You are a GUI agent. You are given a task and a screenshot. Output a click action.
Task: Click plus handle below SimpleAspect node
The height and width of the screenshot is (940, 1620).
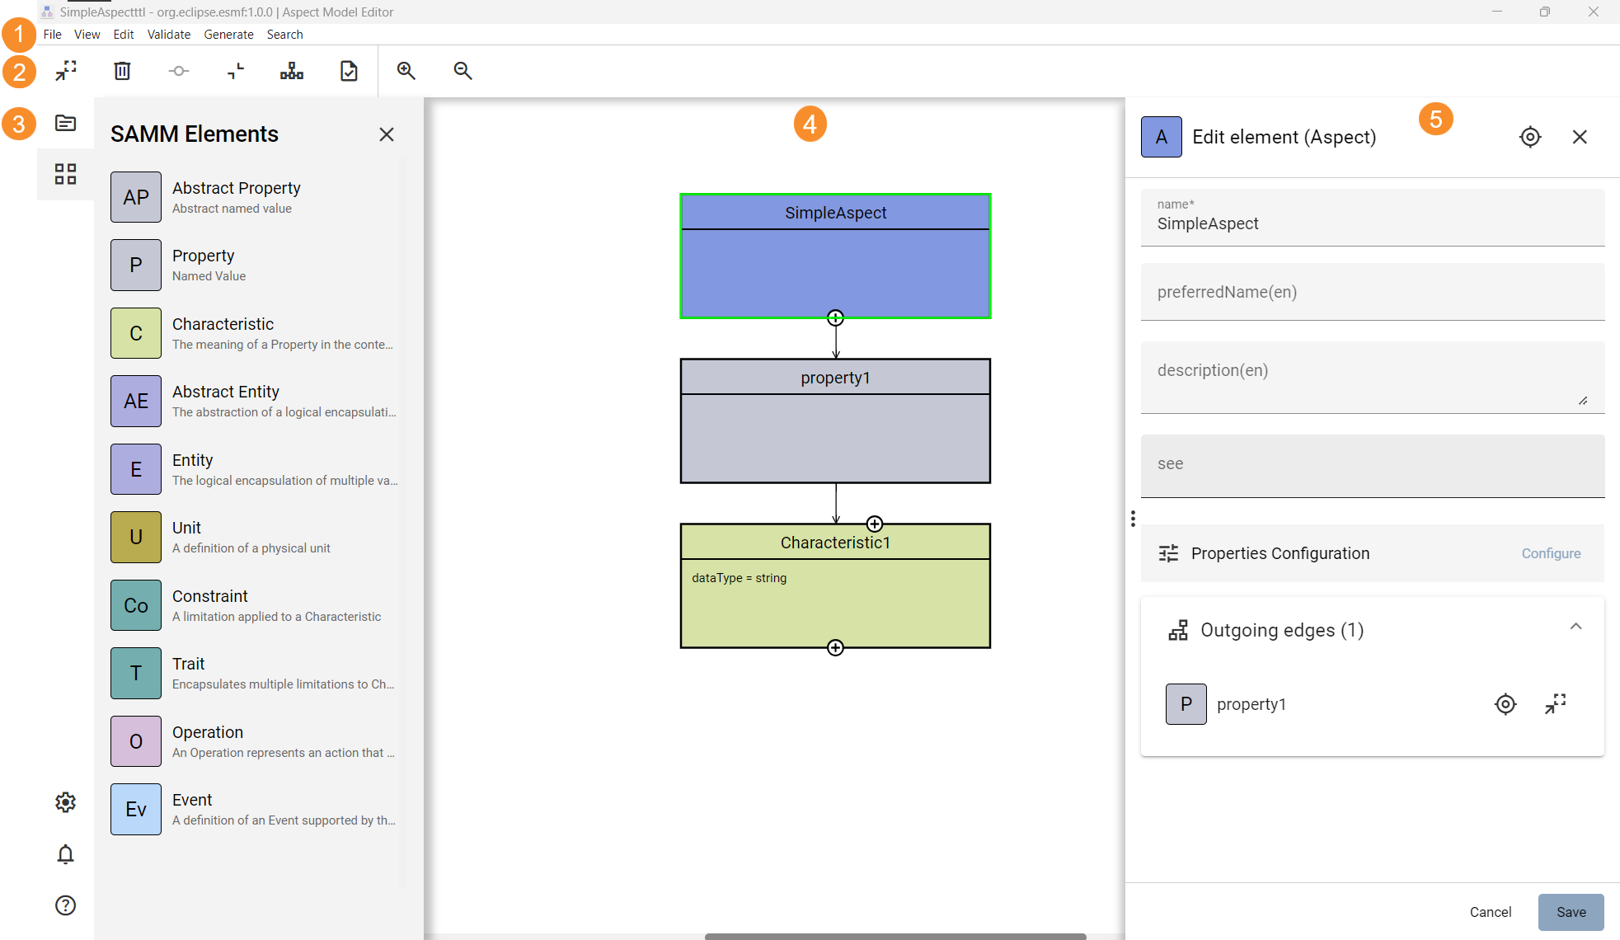(835, 318)
